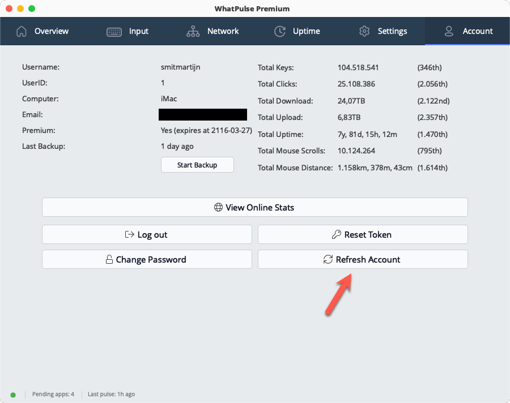Click the (2.122nd) download rank

click(x=433, y=101)
